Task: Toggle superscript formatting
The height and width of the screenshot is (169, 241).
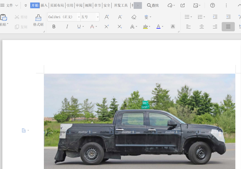Action: tap(107, 27)
